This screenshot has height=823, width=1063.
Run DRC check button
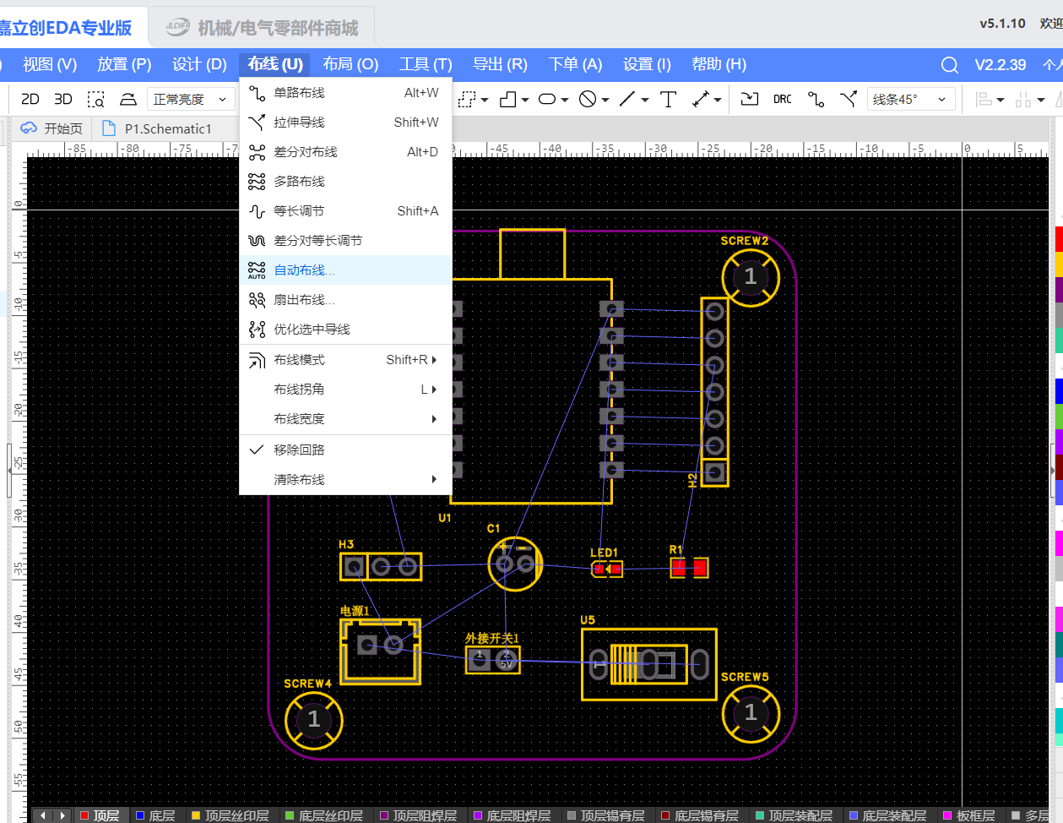[783, 99]
